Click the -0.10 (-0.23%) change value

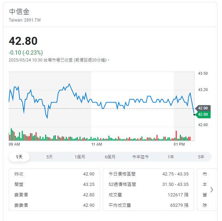[26, 52]
